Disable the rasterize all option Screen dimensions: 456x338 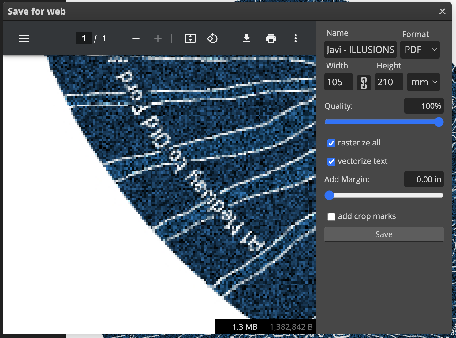click(x=331, y=143)
